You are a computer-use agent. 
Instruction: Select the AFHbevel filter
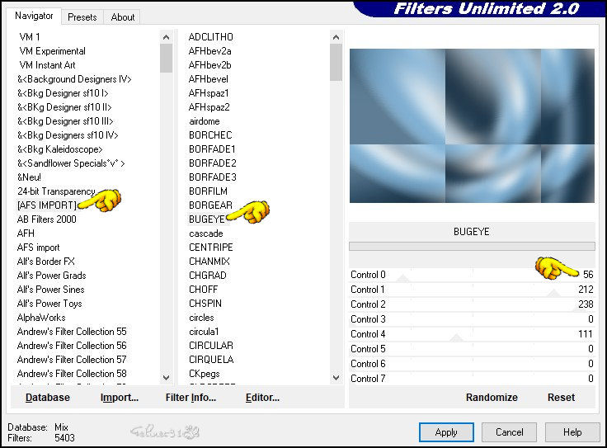pos(209,79)
